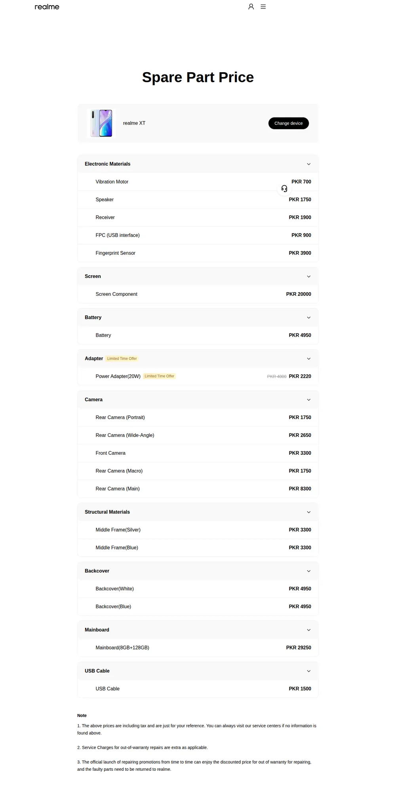Toggle the Adapter section chevron
396x791 pixels.
(x=309, y=359)
